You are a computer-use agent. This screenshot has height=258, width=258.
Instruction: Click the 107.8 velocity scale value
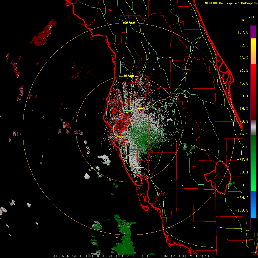tap(243, 32)
